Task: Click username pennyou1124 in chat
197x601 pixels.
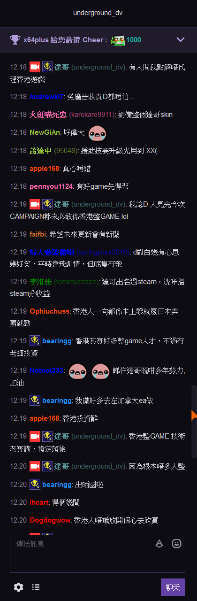Action: pyautogui.click(x=52, y=186)
